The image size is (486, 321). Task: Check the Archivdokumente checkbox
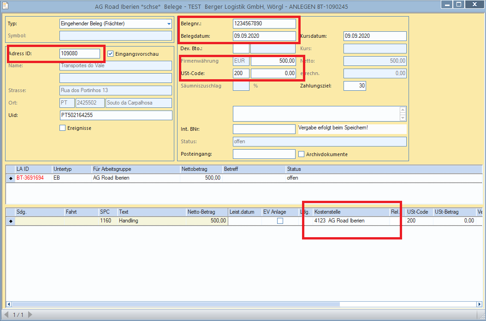click(x=301, y=154)
